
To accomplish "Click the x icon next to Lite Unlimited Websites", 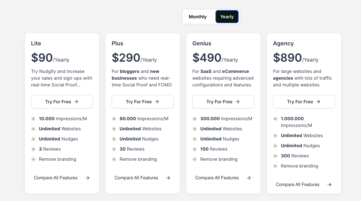I will tap(33, 129).
